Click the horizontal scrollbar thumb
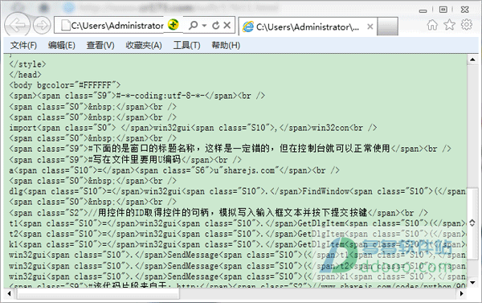Screen dimensions: 482x303 click(98, 294)
